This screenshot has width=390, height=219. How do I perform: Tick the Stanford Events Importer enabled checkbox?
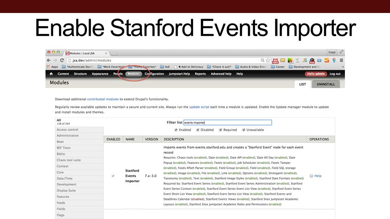[113, 176]
